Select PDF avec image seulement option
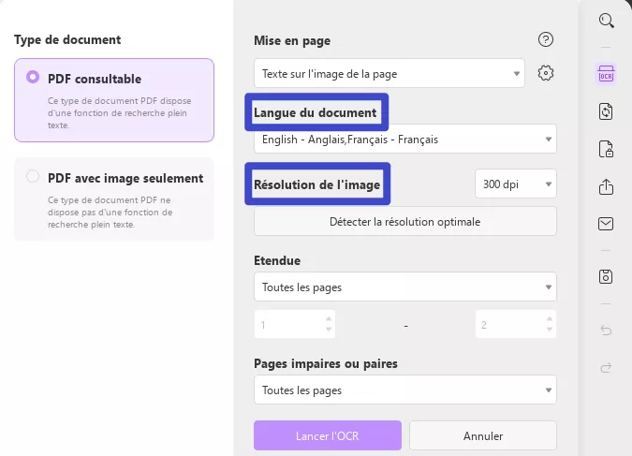 pos(34,177)
